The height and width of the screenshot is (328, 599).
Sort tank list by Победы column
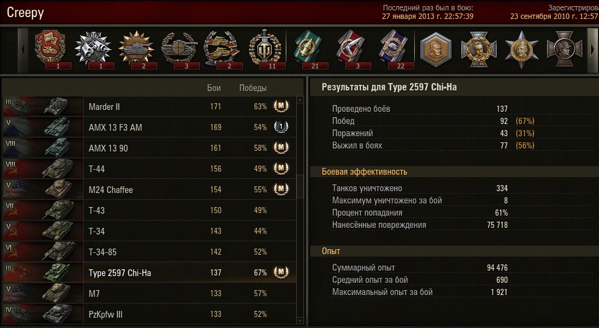[253, 88]
